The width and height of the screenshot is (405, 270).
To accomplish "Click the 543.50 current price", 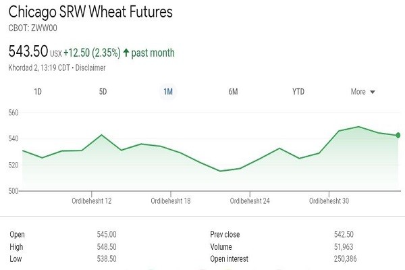I will tap(28, 51).
